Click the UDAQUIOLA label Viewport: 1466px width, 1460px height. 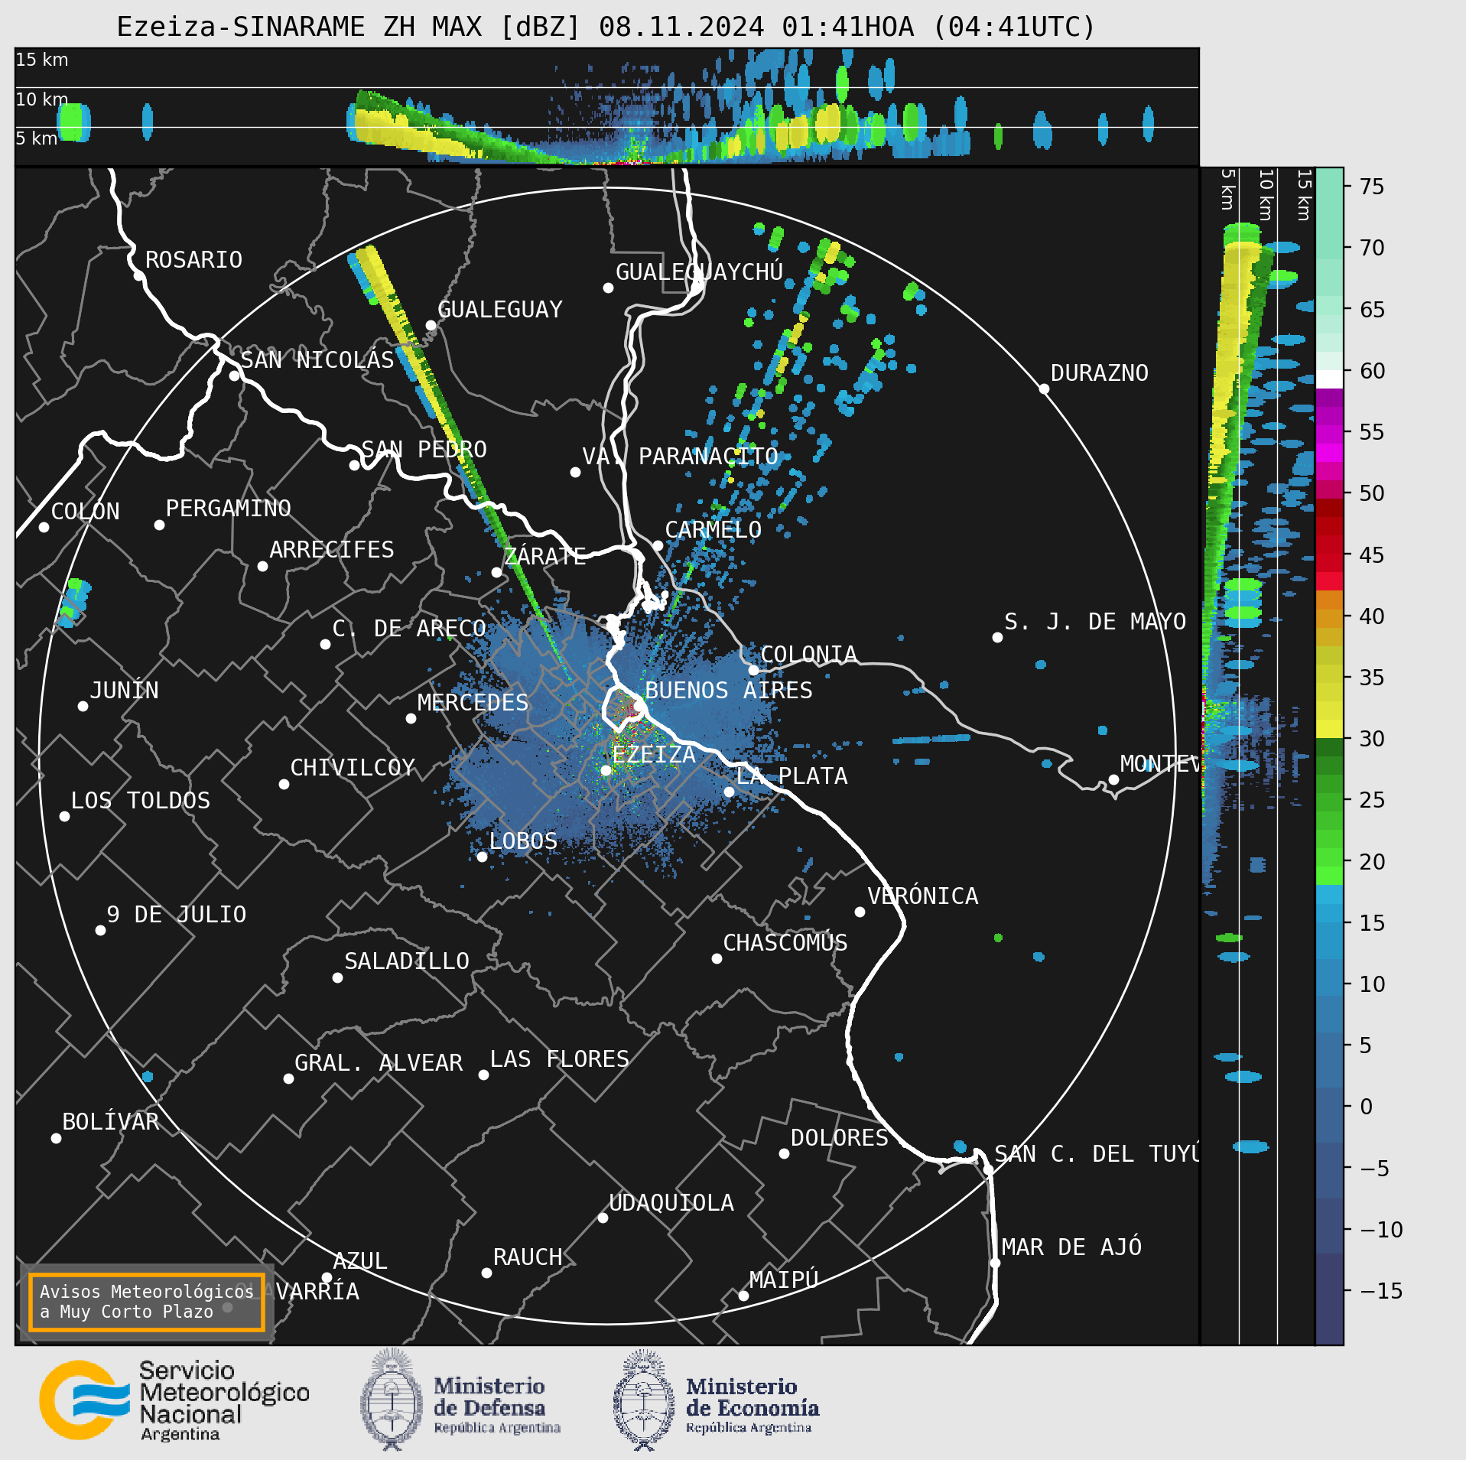(x=671, y=1203)
